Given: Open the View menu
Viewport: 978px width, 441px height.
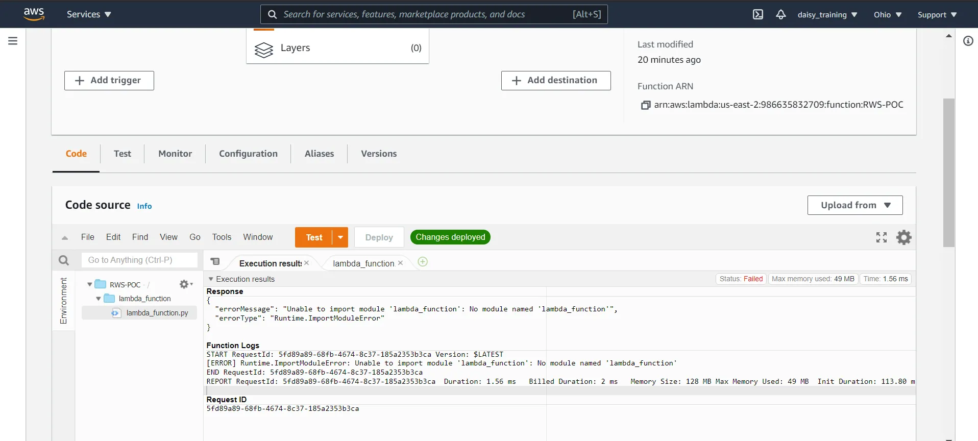Looking at the screenshot, I should coord(168,237).
